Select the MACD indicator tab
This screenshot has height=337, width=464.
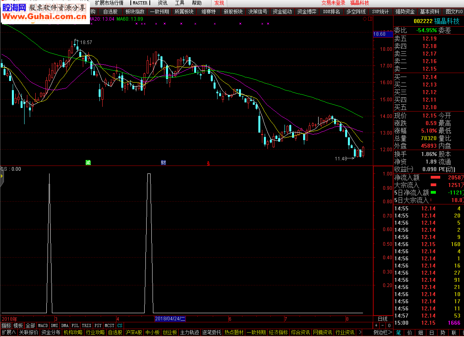coord(43,325)
